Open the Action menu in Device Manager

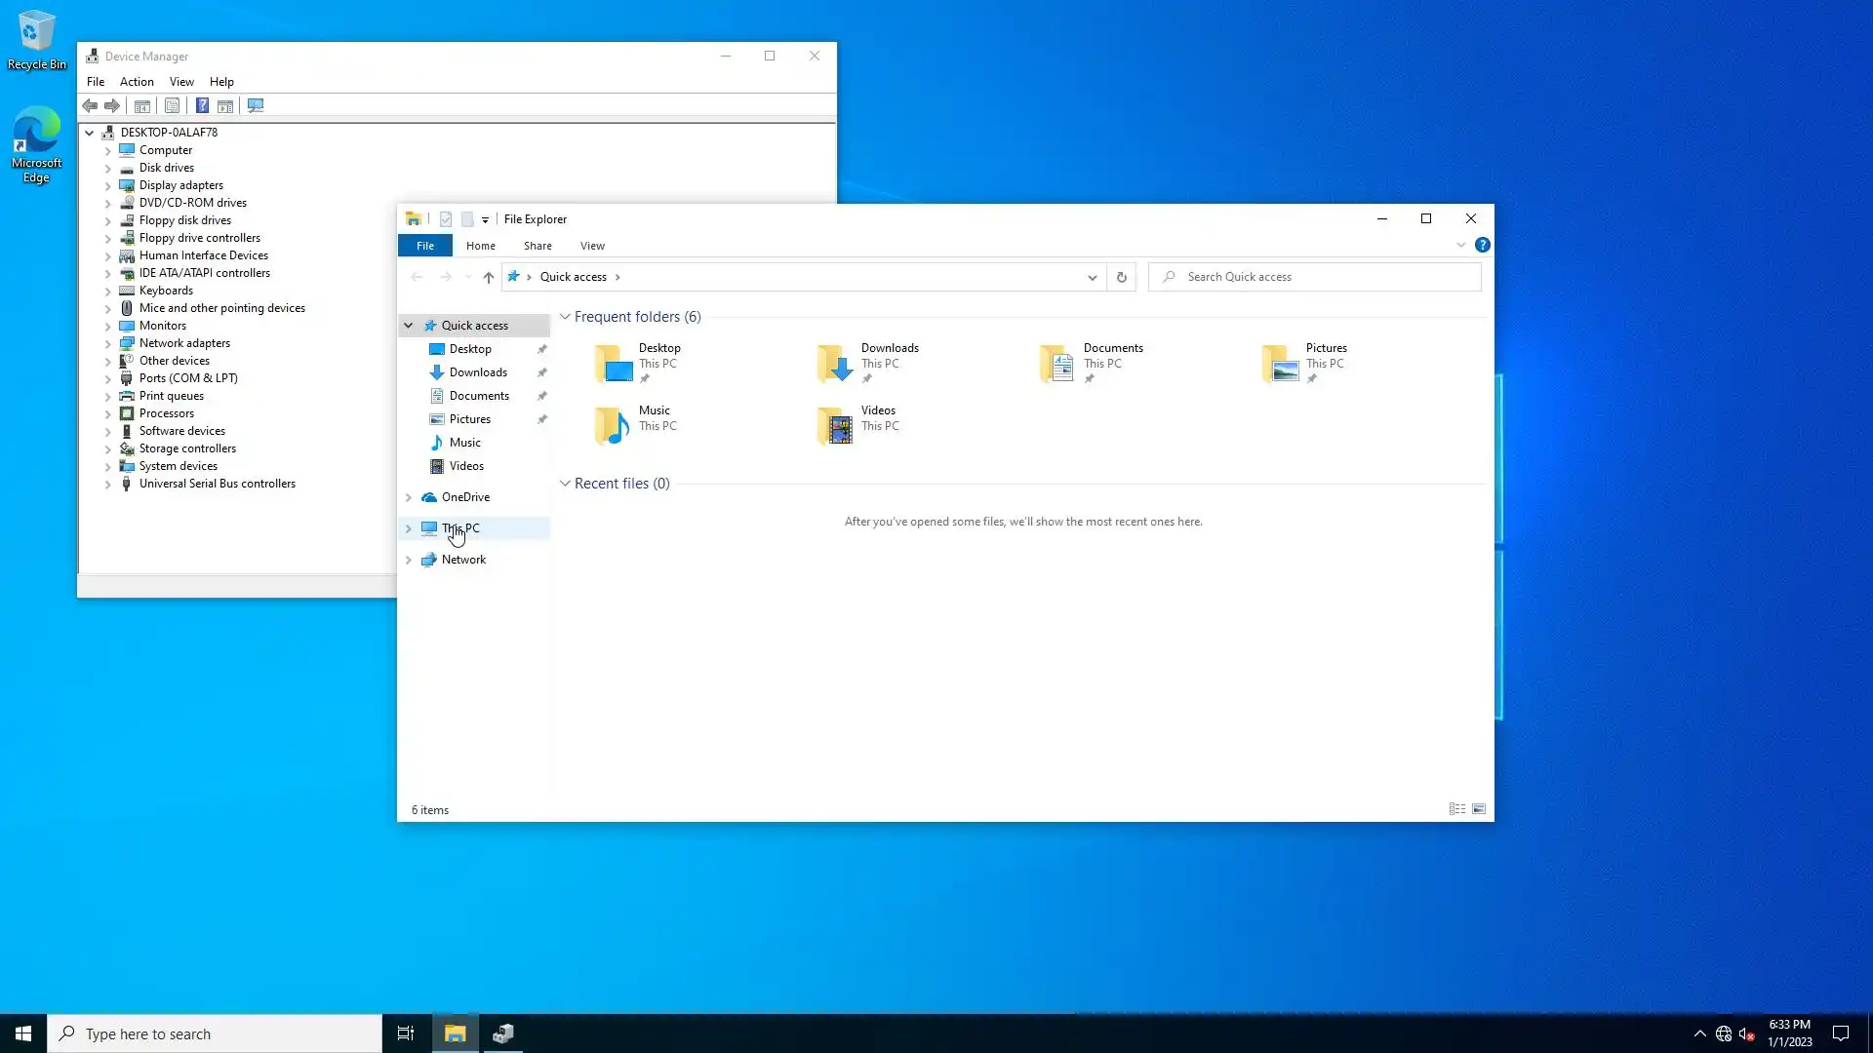(137, 82)
